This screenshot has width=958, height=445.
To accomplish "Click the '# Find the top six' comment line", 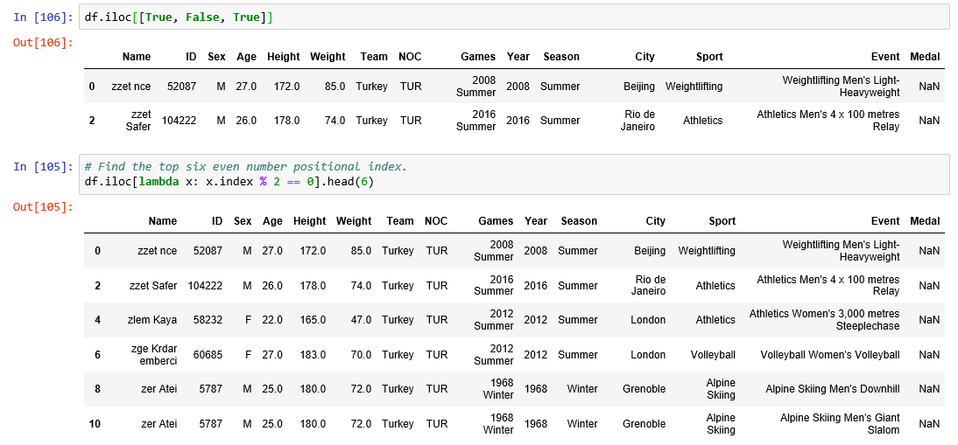I will [x=246, y=166].
